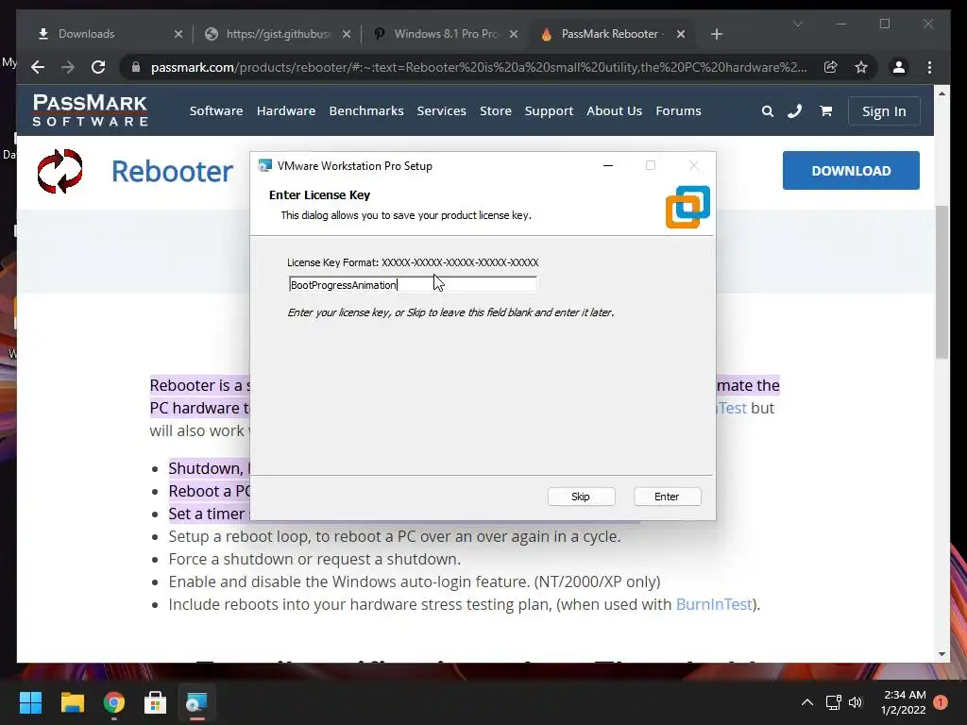Click the vertical scrollbar thumb
Screen dimensions: 967x725
[942, 281]
